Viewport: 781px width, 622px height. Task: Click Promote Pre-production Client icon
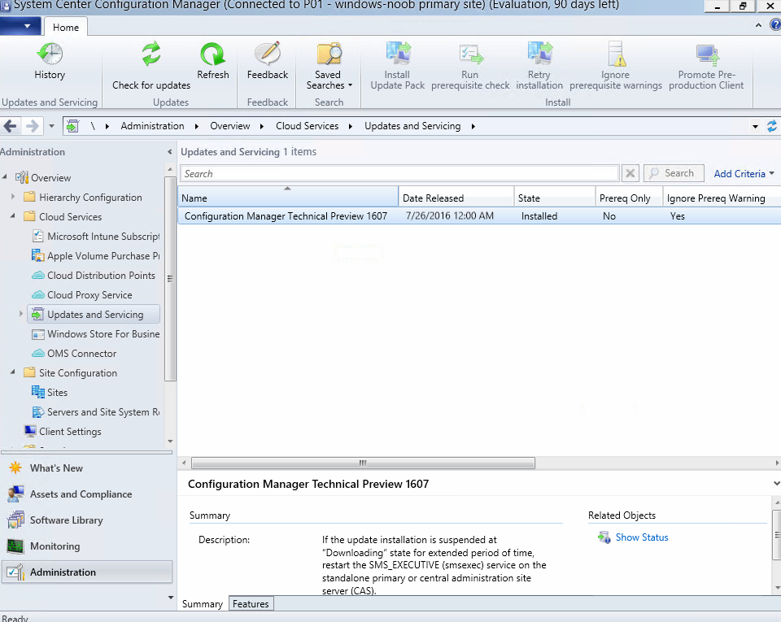706,54
